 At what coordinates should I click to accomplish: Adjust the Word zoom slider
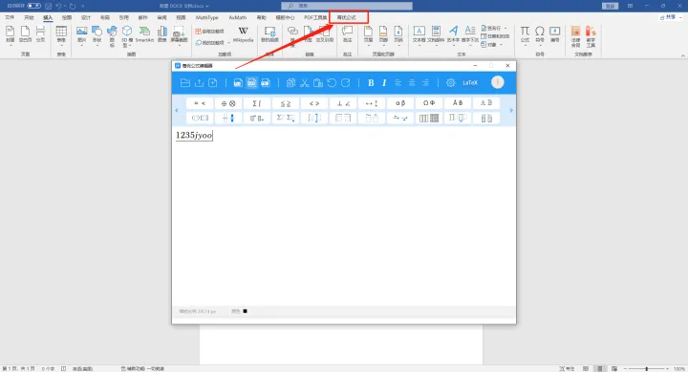[646, 368]
